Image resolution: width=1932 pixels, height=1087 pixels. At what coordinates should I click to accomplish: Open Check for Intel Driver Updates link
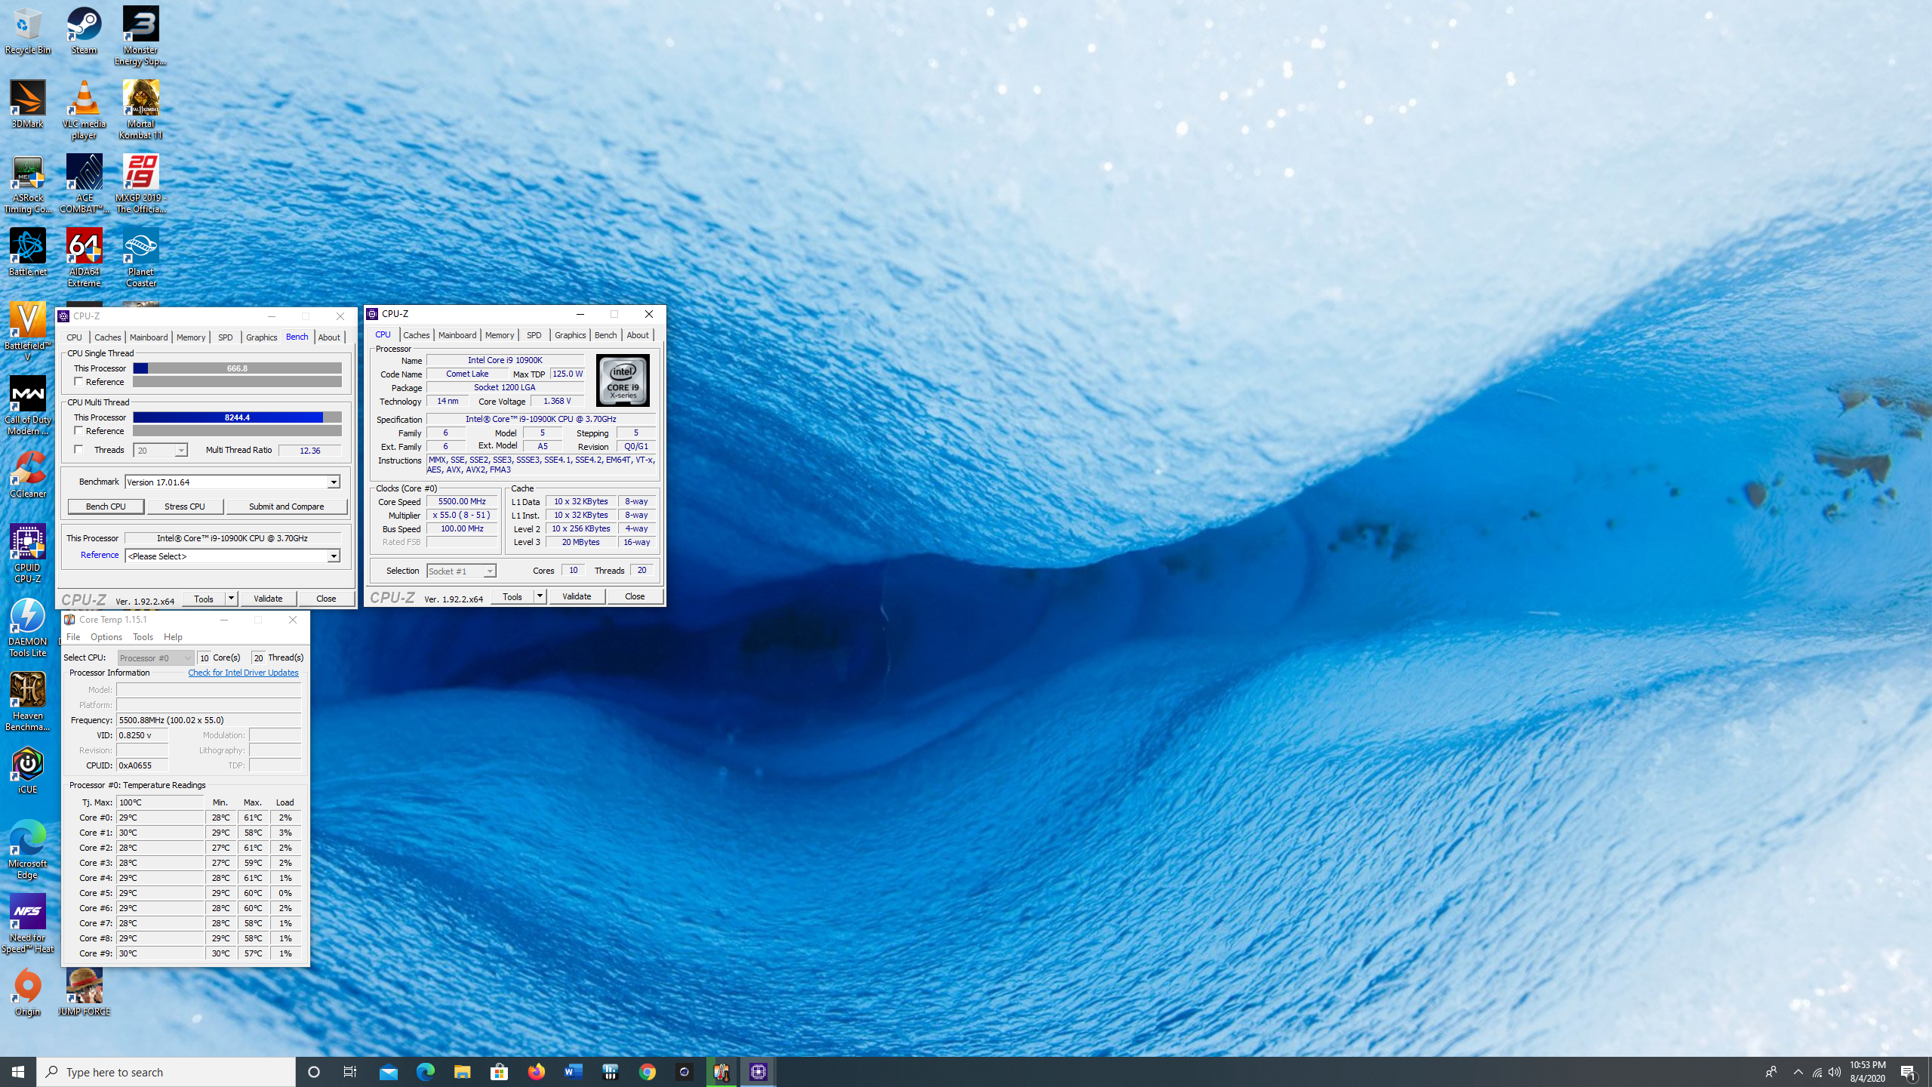click(x=243, y=673)
